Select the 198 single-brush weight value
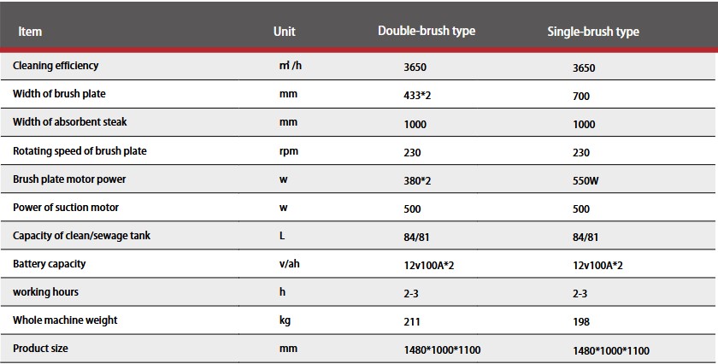 tap(580, 322)
